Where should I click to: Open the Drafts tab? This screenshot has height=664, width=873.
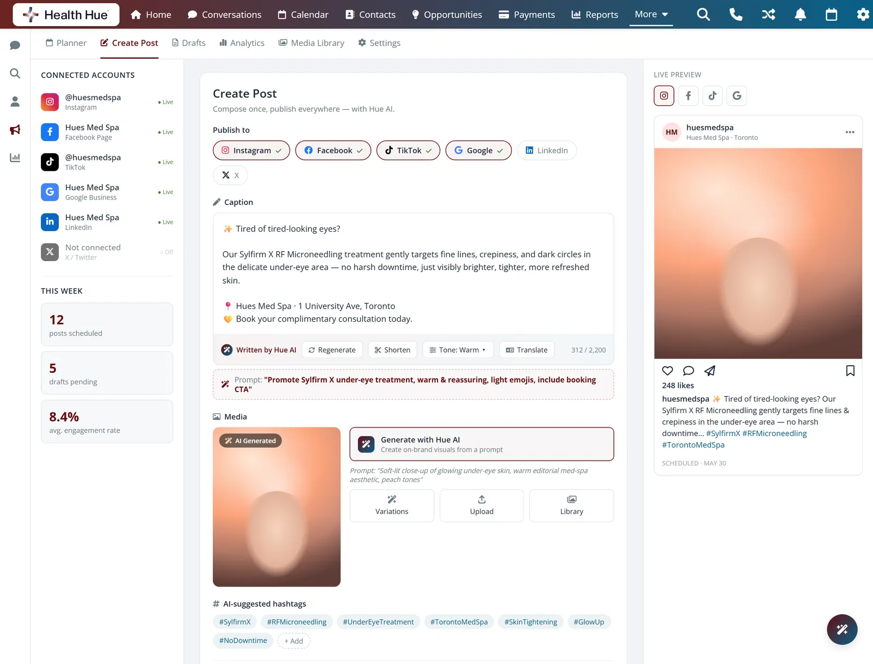(189, 43)
